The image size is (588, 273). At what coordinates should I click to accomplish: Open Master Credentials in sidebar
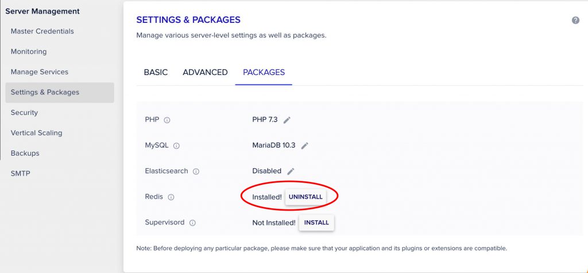coord(42,31)
